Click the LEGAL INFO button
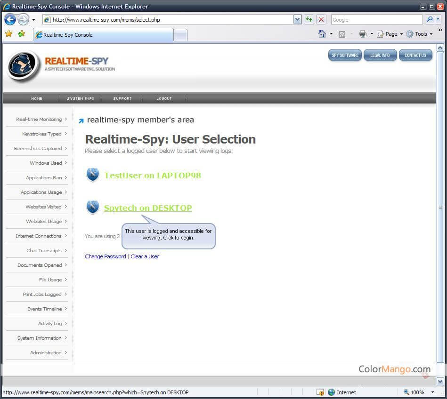 point(380,55)
